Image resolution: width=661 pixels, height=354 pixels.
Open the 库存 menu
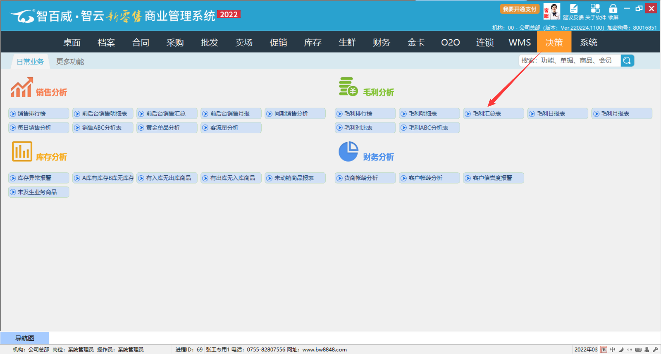point(313,42)
